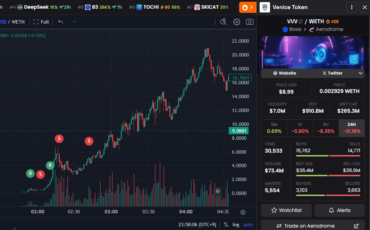Undo the last chart action
Viewport: 370px width, 230px height.
click(60, 22)
